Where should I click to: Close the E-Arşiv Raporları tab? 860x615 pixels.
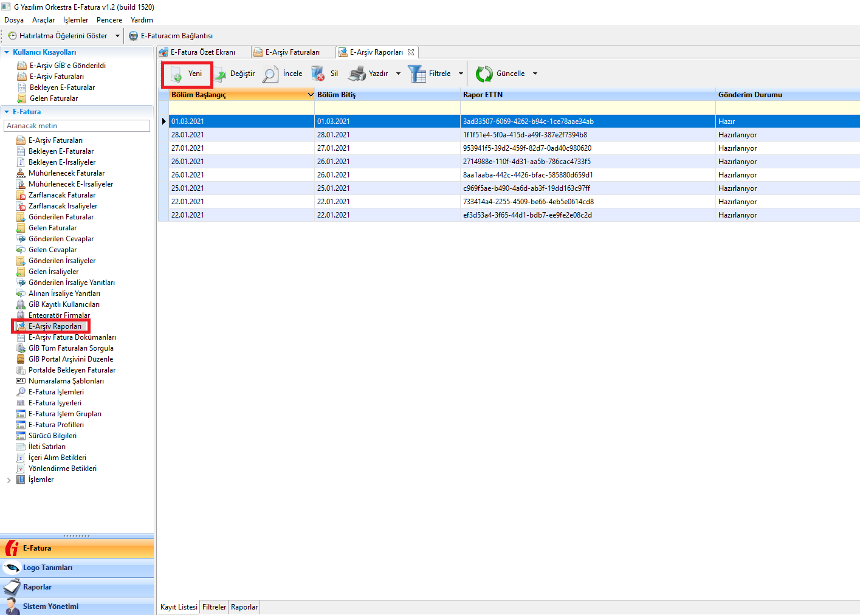pos(411,52)
